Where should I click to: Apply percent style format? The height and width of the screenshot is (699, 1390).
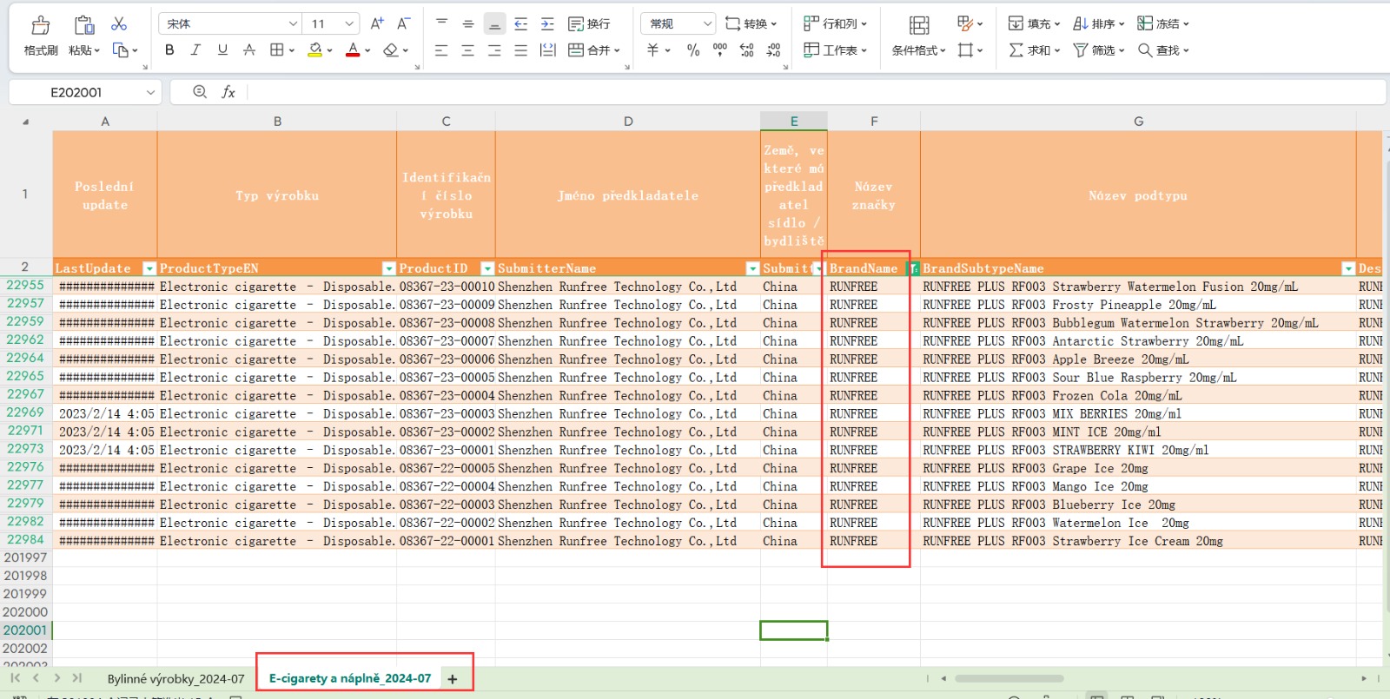click(x=693, y=50)
